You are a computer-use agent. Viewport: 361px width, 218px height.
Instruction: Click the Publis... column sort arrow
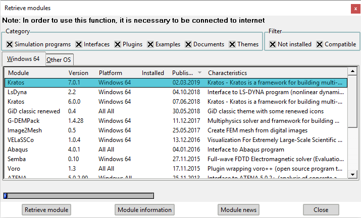(199, 72)
